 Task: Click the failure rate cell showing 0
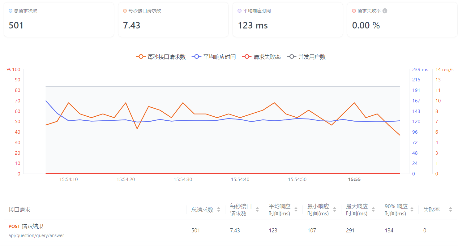[425, 231]
